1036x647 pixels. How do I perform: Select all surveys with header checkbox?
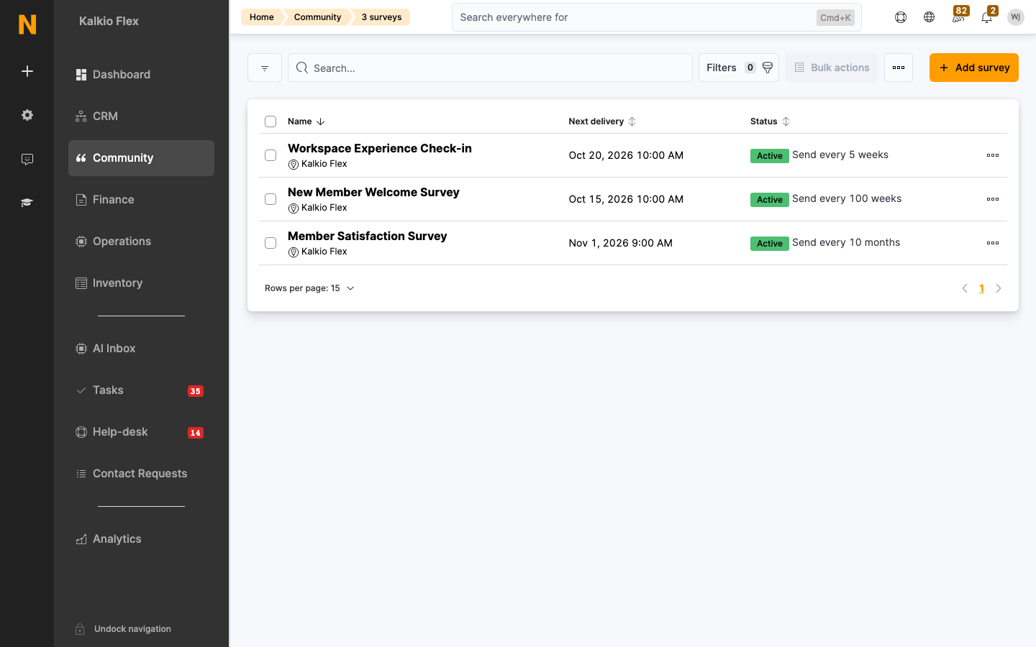[271, 121]
